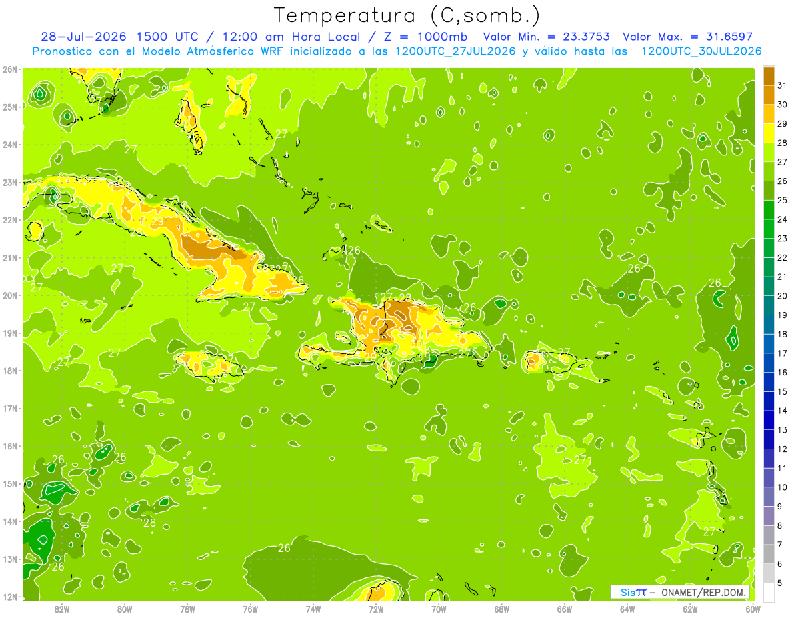This screenshot has width=800, height=618.
Task: Pick the legend swatch between 26 and 27
Action: click(x=769, y=171)
